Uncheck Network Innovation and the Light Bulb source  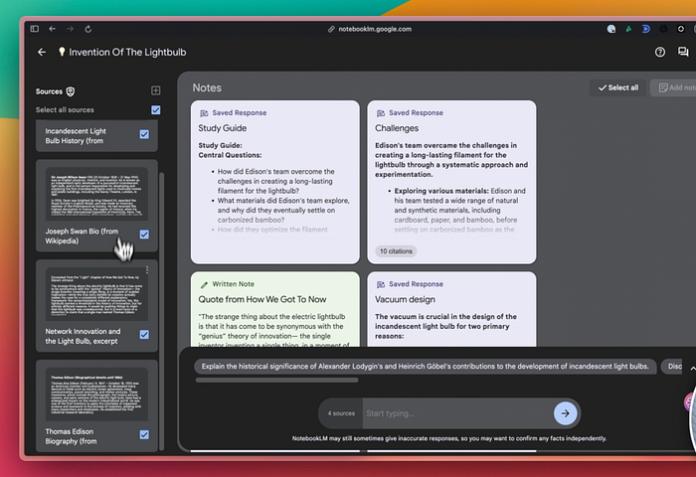tap(144, 335)
